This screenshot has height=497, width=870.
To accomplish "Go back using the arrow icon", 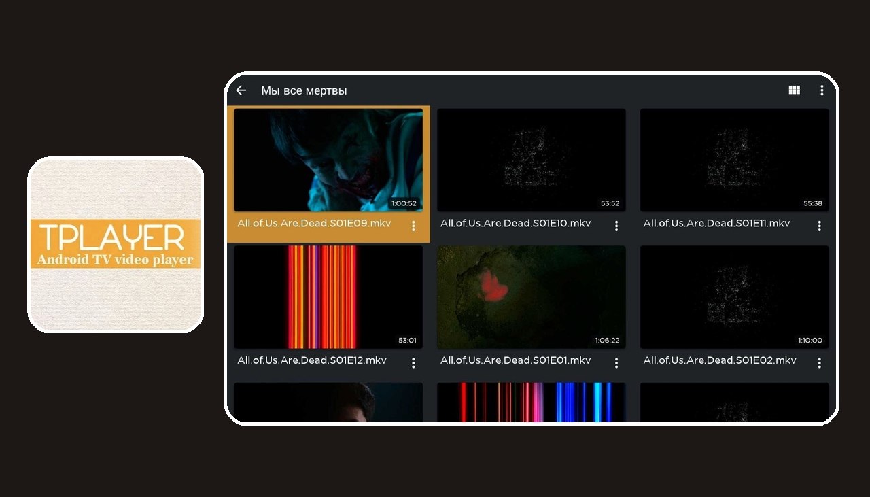I will pyautogui.click(x=241, y=90).
